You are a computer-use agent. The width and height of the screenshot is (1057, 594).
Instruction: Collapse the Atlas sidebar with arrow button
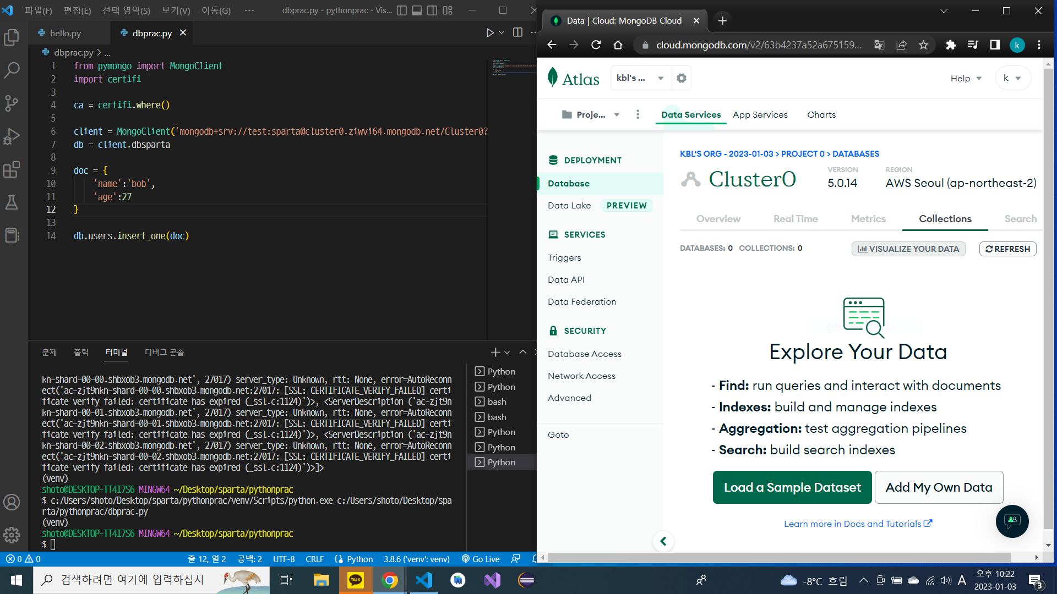pyautogui.click(x=663, y=541)
